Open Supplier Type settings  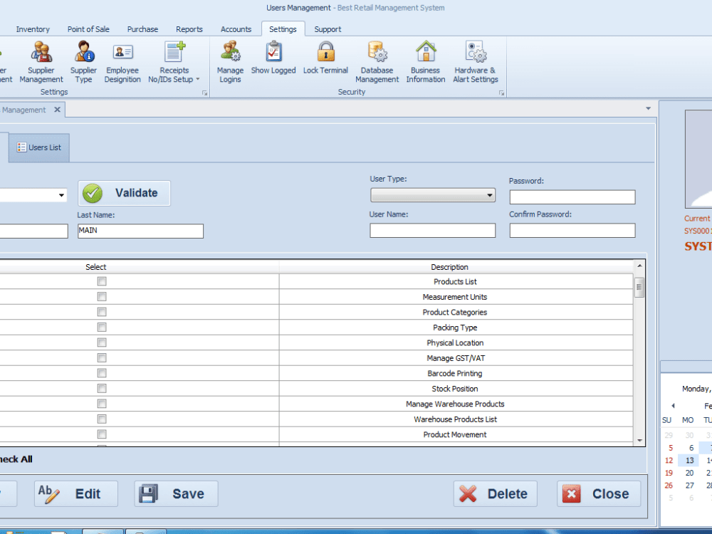click(x=83, y=61)
